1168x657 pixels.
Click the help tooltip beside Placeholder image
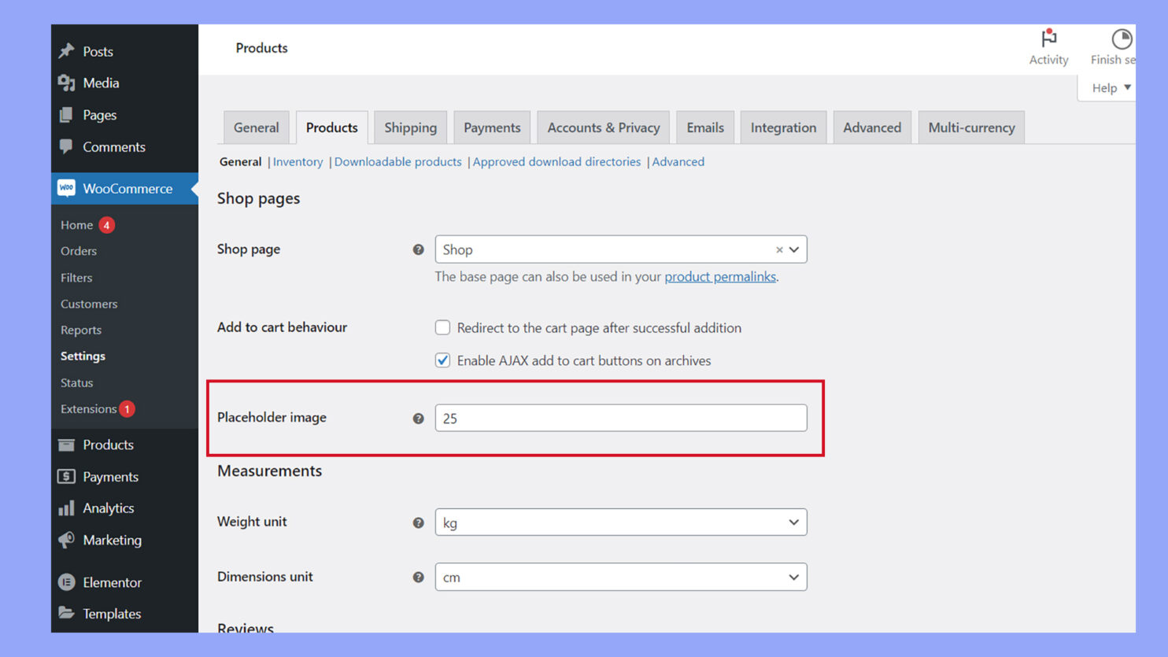418,419
